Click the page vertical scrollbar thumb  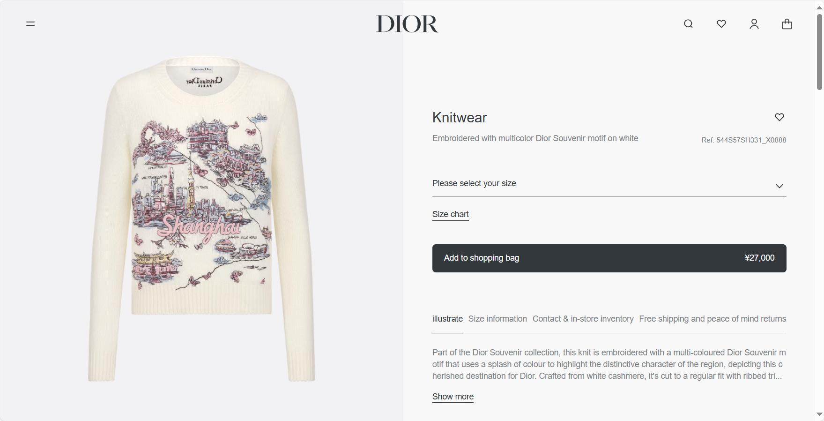819,52
